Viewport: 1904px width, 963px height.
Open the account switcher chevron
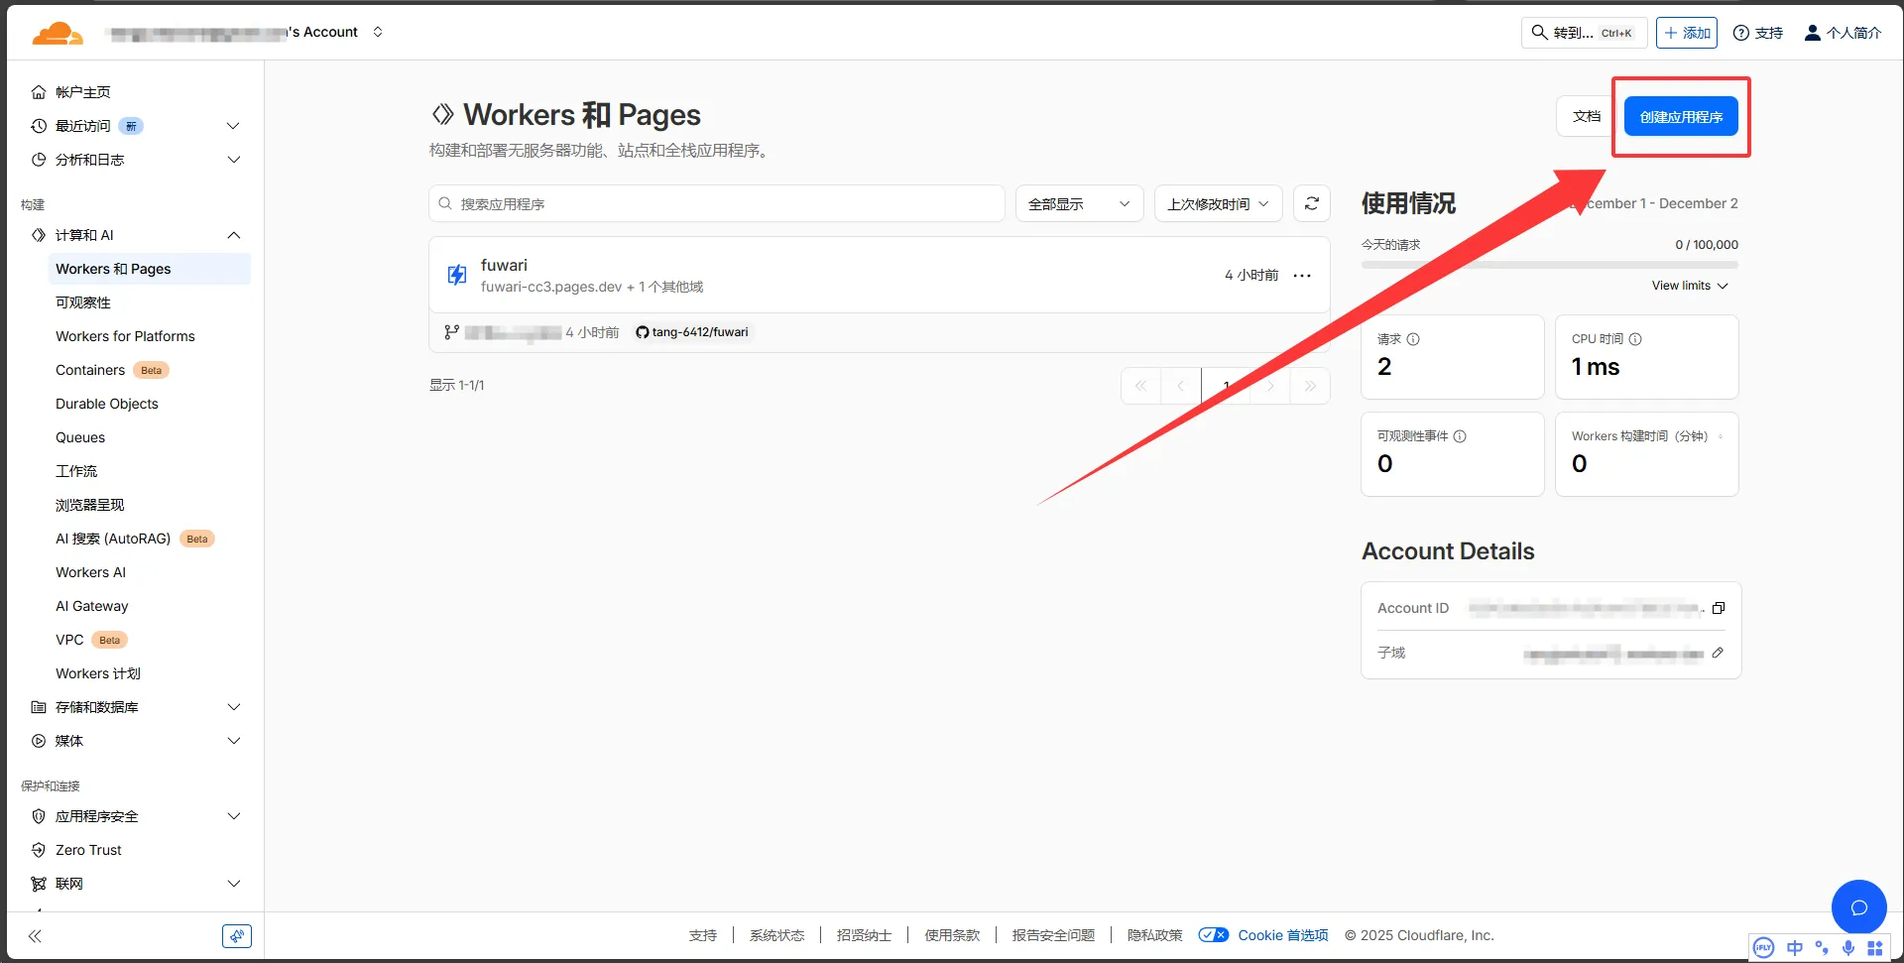point(378,32)
